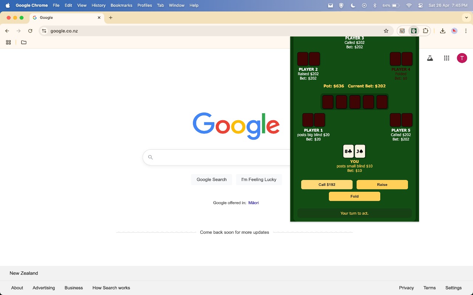Open the Google account avatar T
Image resolution: width=473 pixels, height=295 pixels.
(462, 58)
